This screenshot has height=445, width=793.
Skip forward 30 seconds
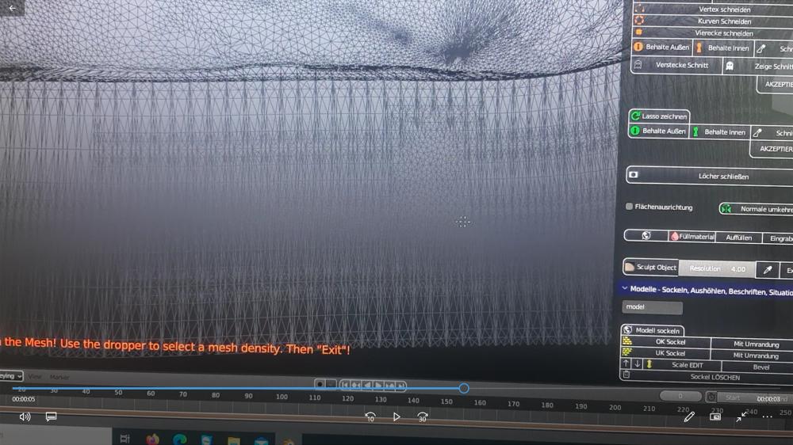(423, 417)
